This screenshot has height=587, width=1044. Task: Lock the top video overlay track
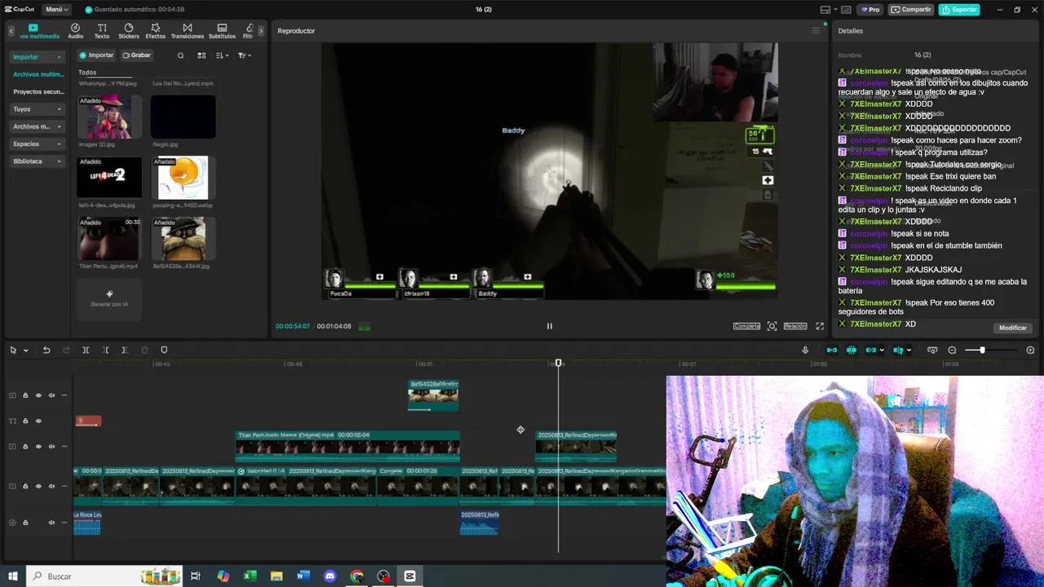pos(25,395)
